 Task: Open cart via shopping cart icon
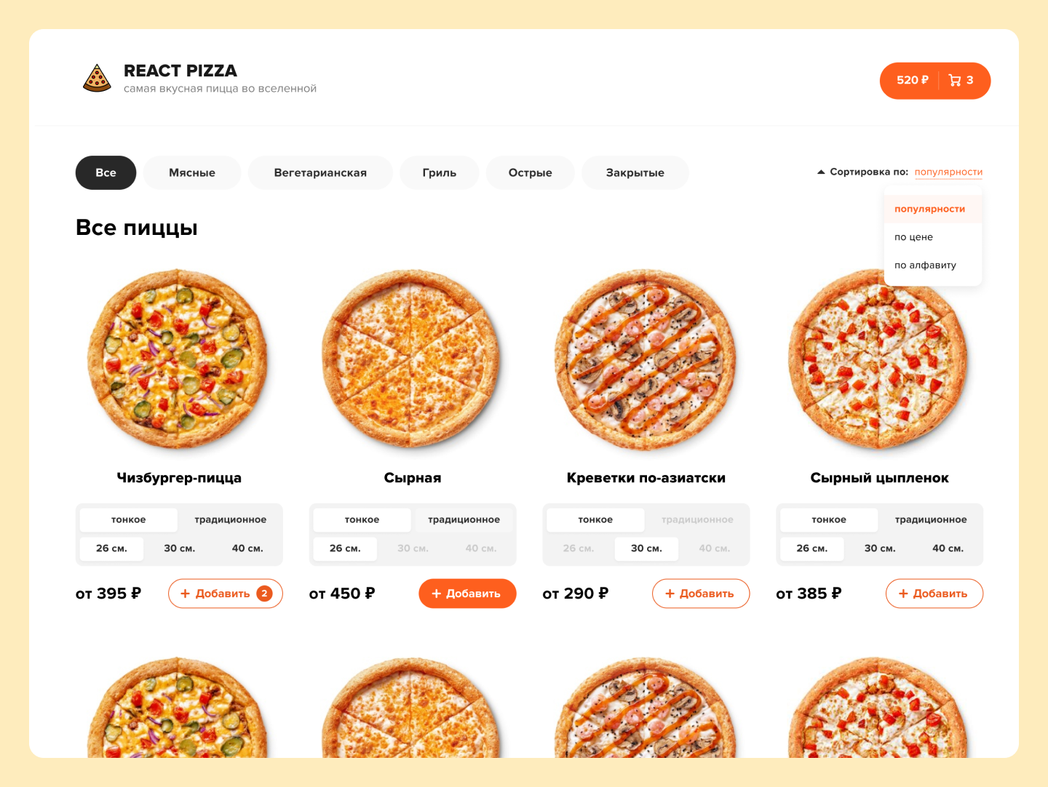pos(955,81)
